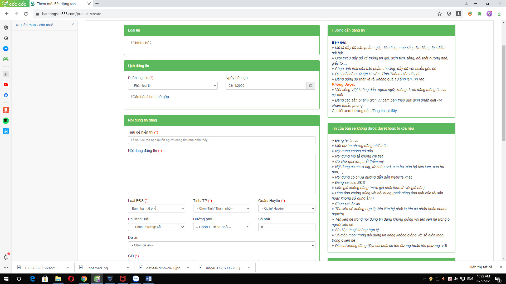The height and width of the screenshot is (284, 506).
Task: Select the Thêm mới Bất động sản tab
Action: (57, 4)
